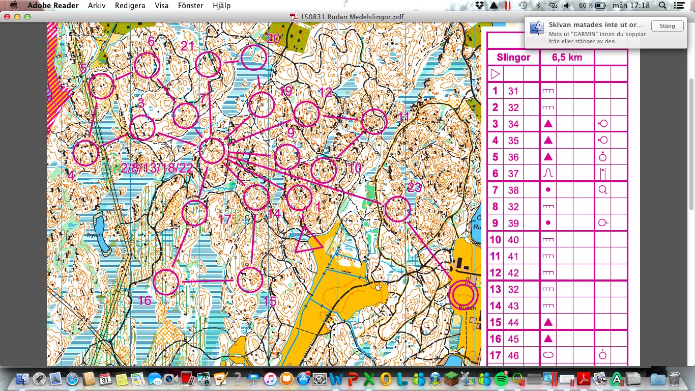Image resolution: width=695 pixels, height=391 pixels.
Task: Click the Slingor header in control table
Action: 513,57
